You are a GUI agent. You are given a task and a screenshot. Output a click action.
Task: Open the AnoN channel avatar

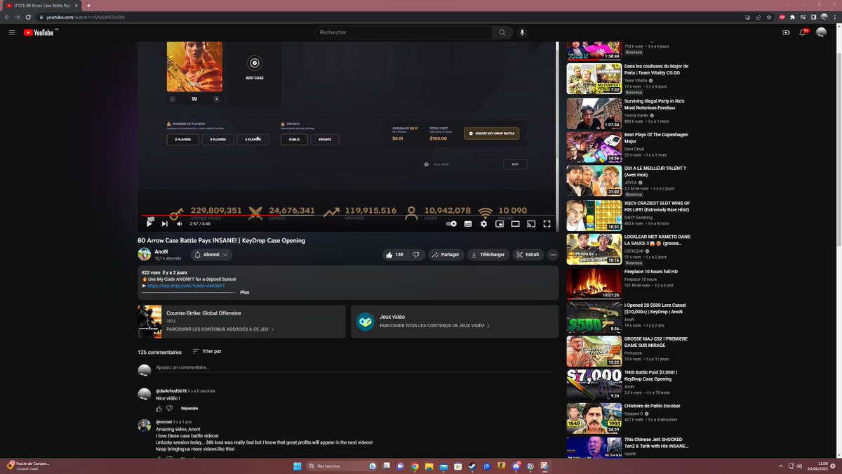(144, 254)
